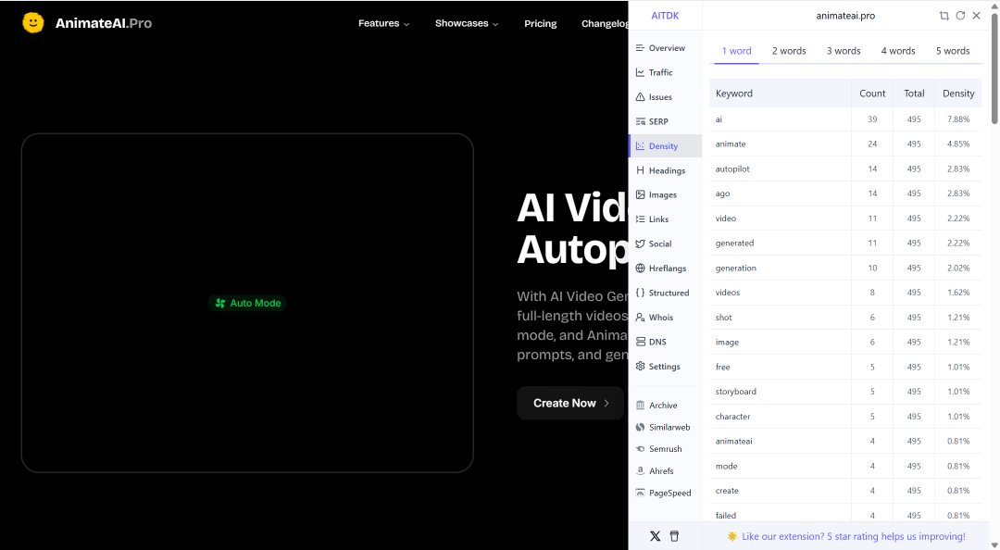Viewport: 1000px width, 550px height.
Task: Open Issues section with warning icon
Action: (665, 97)
